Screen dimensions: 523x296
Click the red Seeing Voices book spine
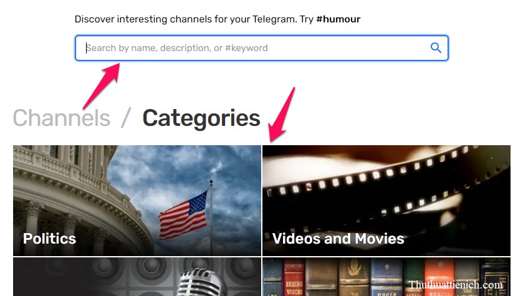294,277
